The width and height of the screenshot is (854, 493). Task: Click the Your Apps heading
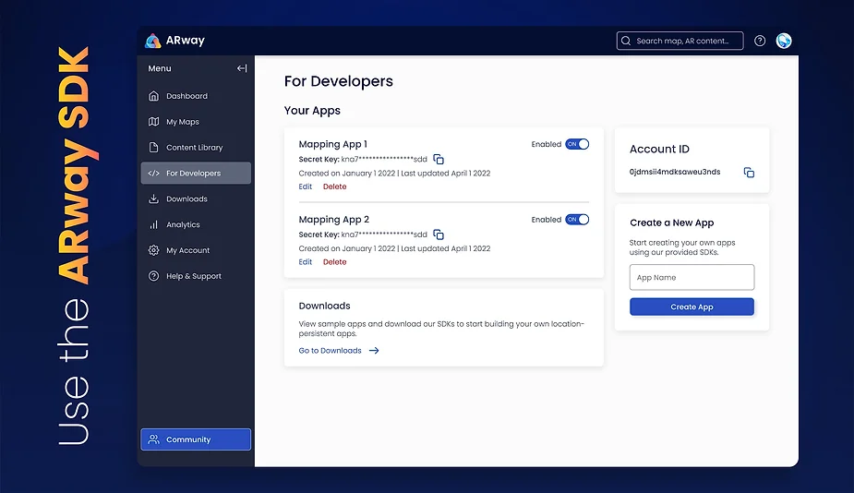(x=312, y=111)
